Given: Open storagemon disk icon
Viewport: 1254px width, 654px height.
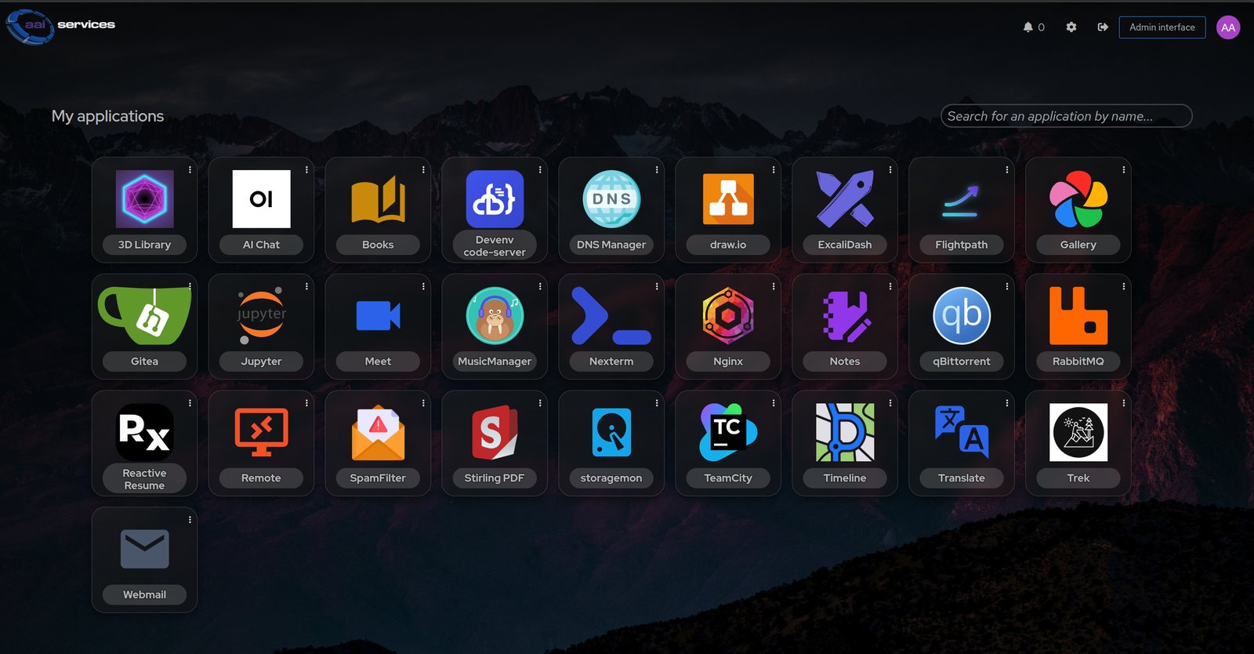Looking at the screenshot, I should coord(611,432).
